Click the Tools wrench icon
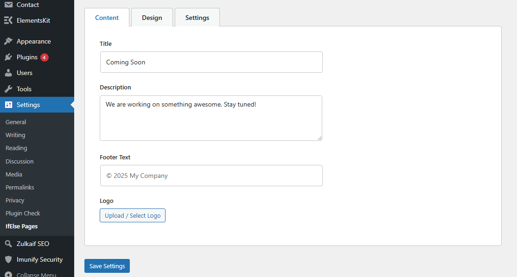Viewport: 517px width, 277px height. (x=8, y=89)
